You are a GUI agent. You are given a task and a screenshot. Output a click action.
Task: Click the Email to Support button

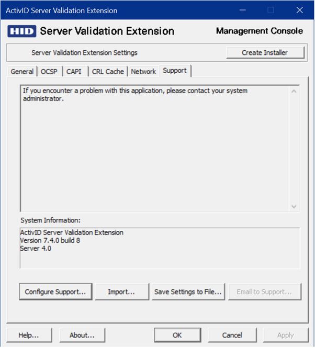coord(265,292)
